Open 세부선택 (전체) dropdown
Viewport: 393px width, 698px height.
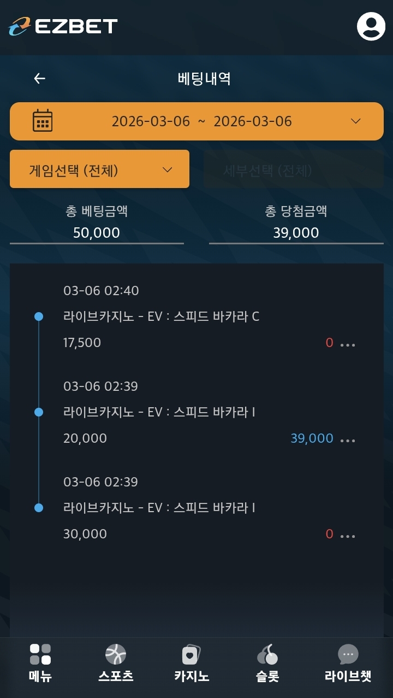click(293, 170)
